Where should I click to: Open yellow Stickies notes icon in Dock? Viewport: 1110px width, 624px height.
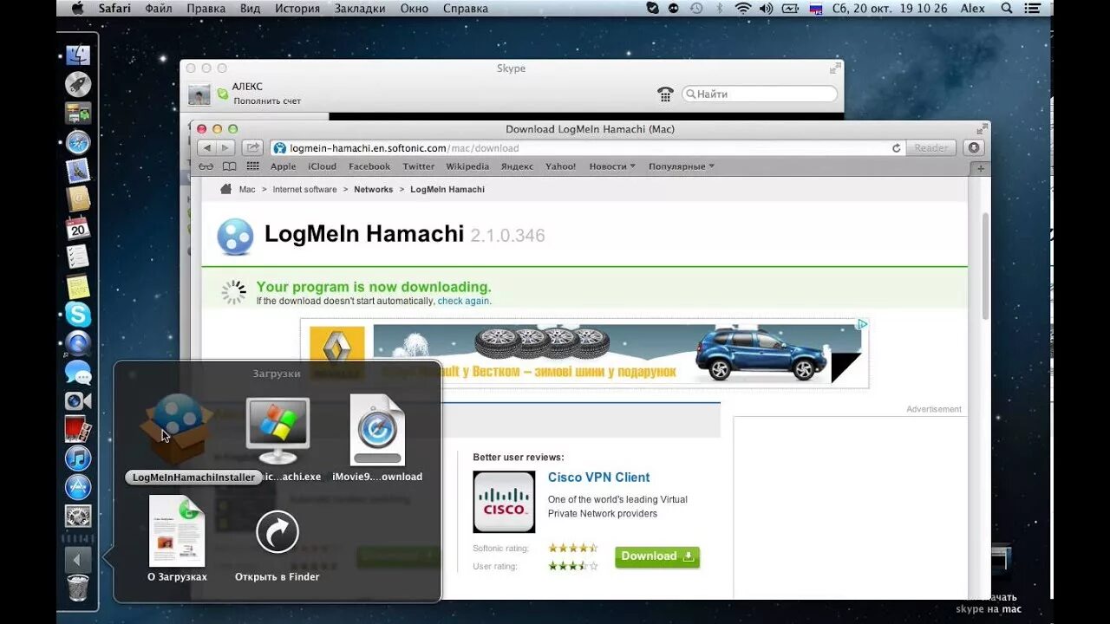(78, 286)
